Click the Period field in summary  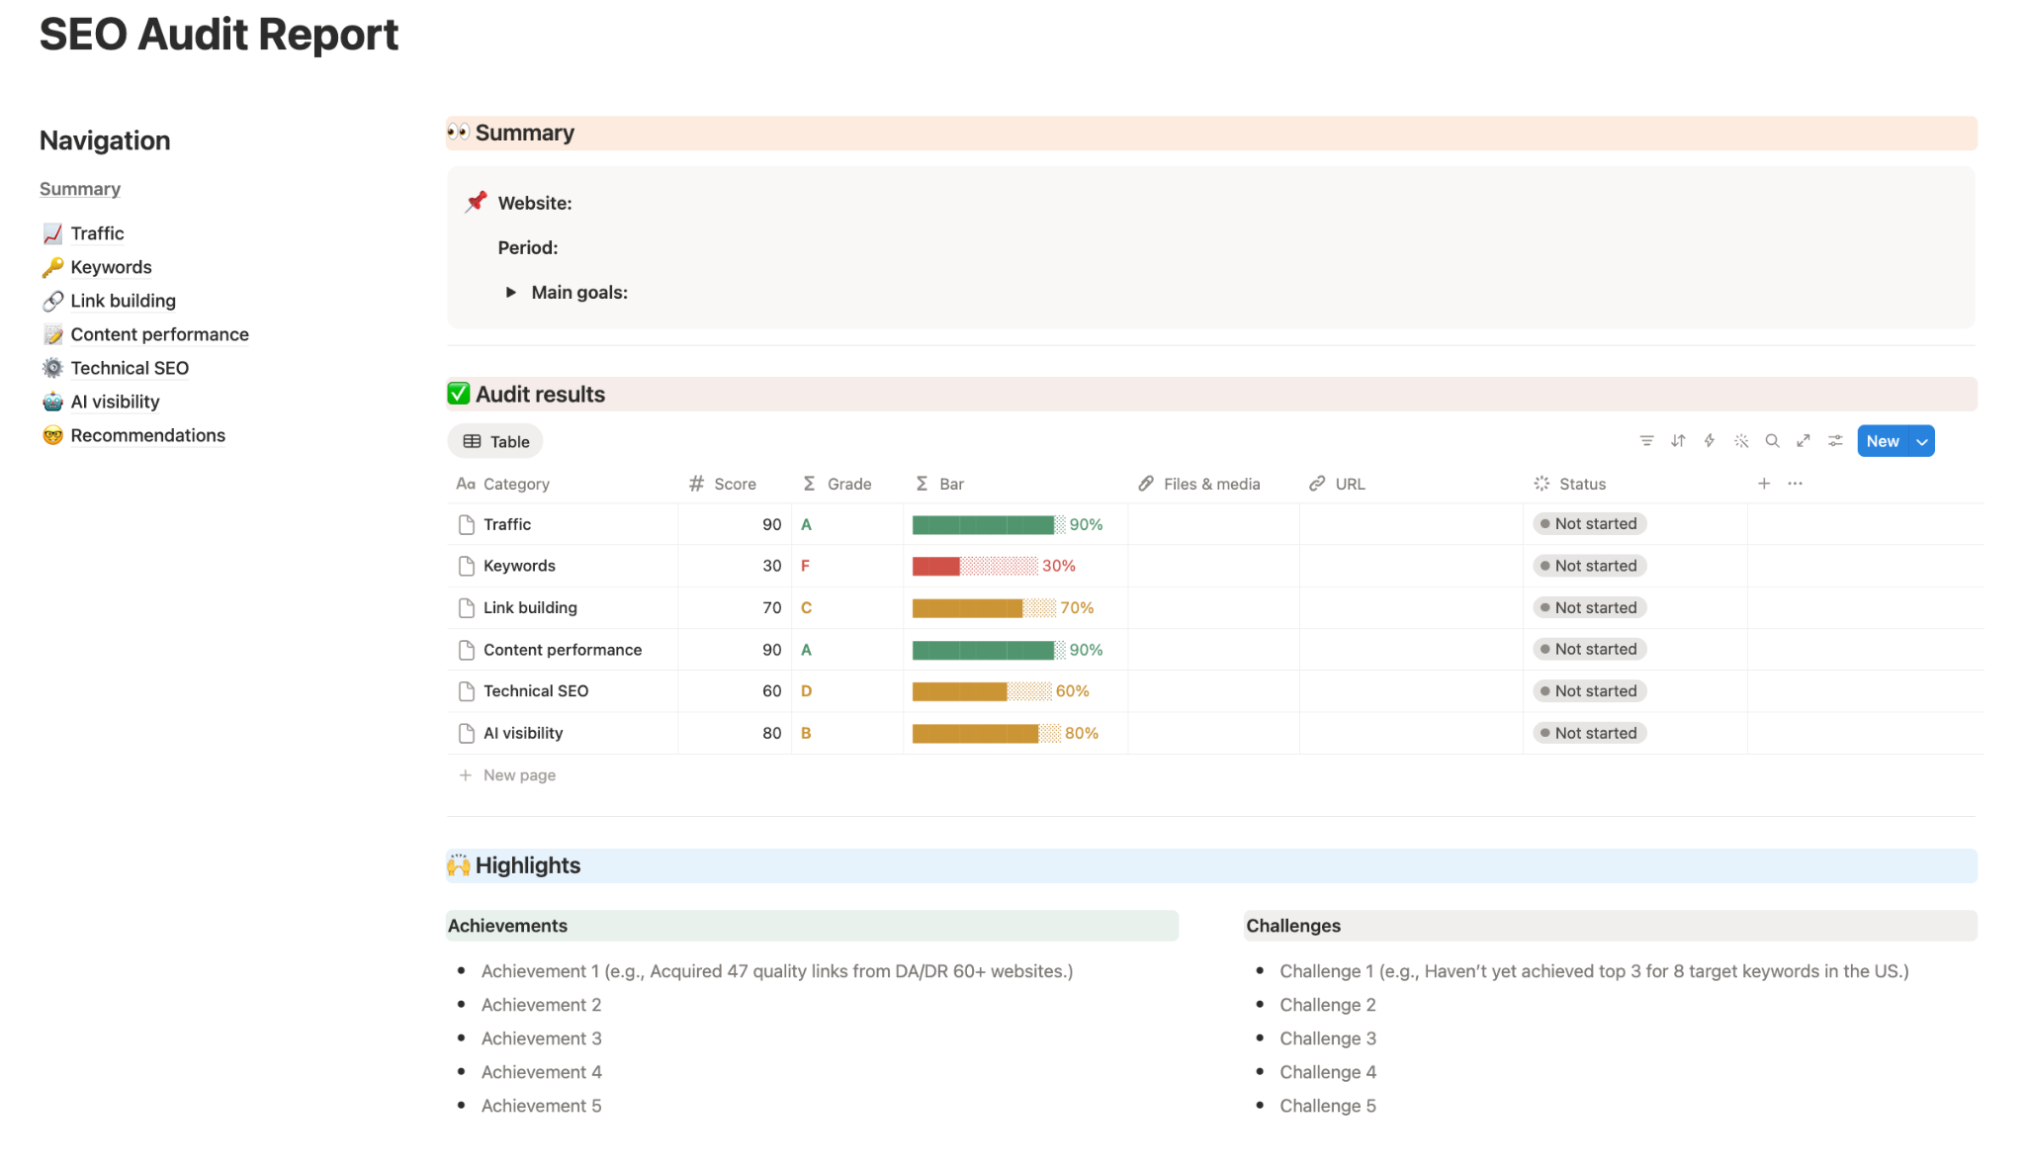tap(528, 247)
